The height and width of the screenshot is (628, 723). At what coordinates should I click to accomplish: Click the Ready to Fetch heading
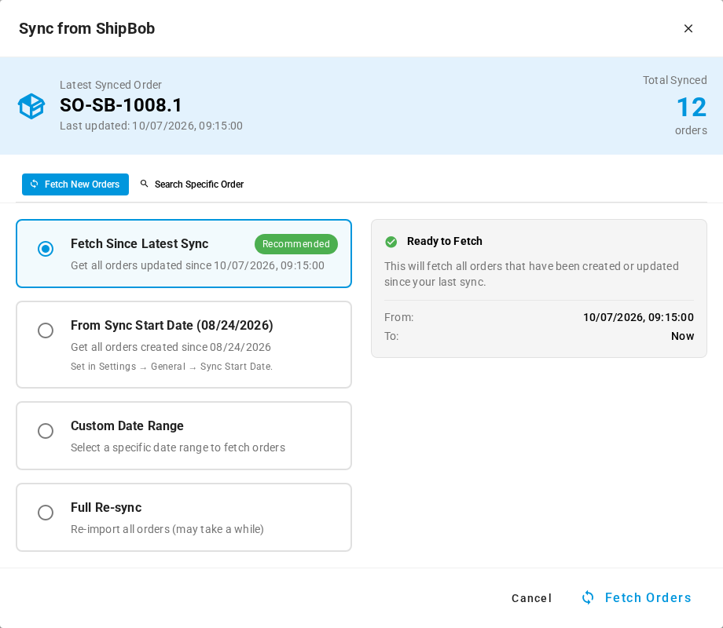pos(445,242)
